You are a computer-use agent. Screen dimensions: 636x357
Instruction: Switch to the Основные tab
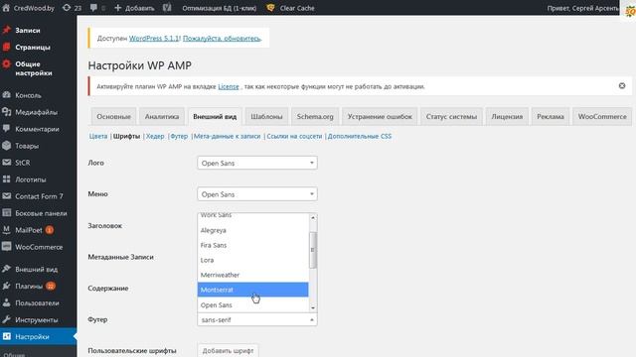click(113, 117)
